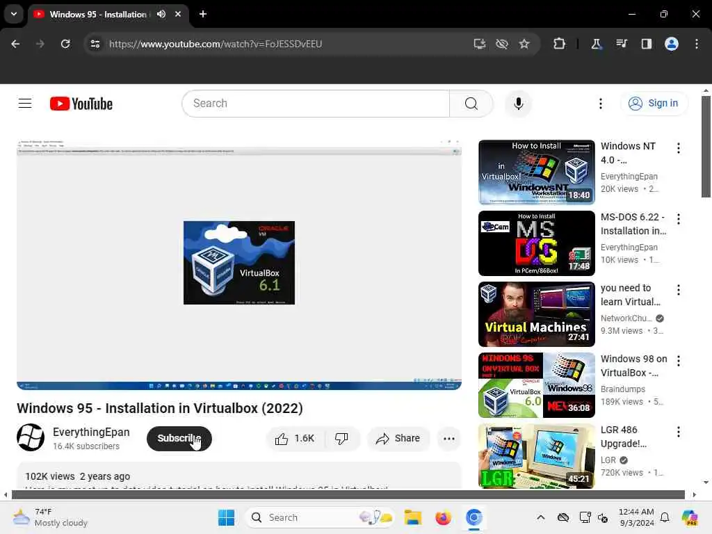
Task: Open the muted volume tray icon
Action: point(603,517)
